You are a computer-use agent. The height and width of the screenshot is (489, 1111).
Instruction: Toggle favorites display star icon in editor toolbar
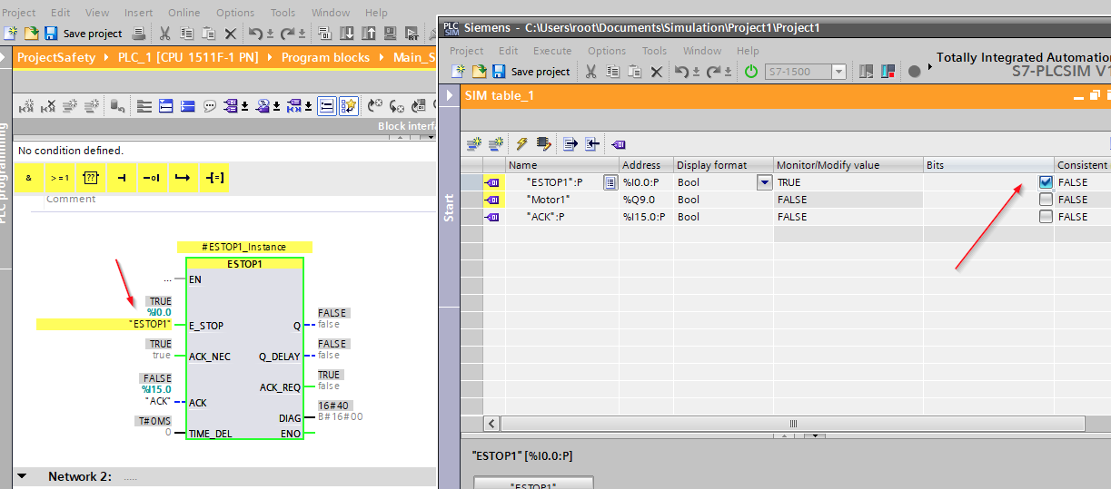(349, 106)
